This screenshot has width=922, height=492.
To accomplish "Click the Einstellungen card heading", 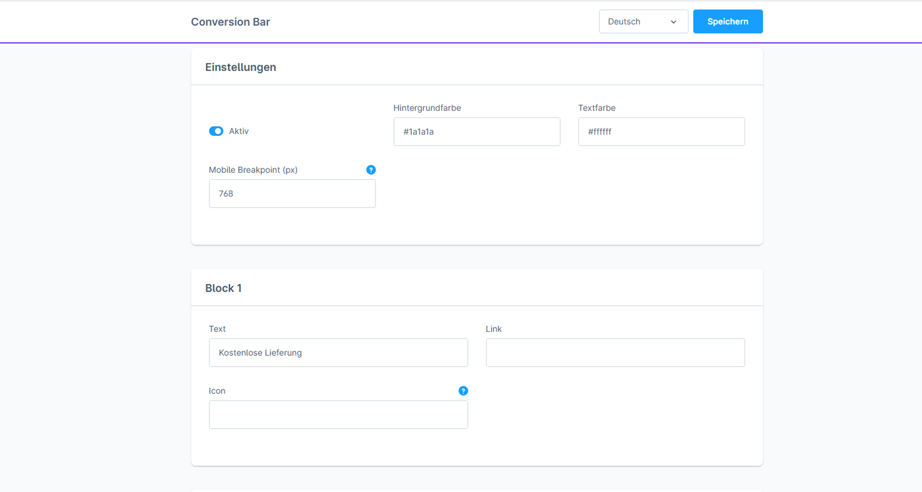I will pos(241,67).
